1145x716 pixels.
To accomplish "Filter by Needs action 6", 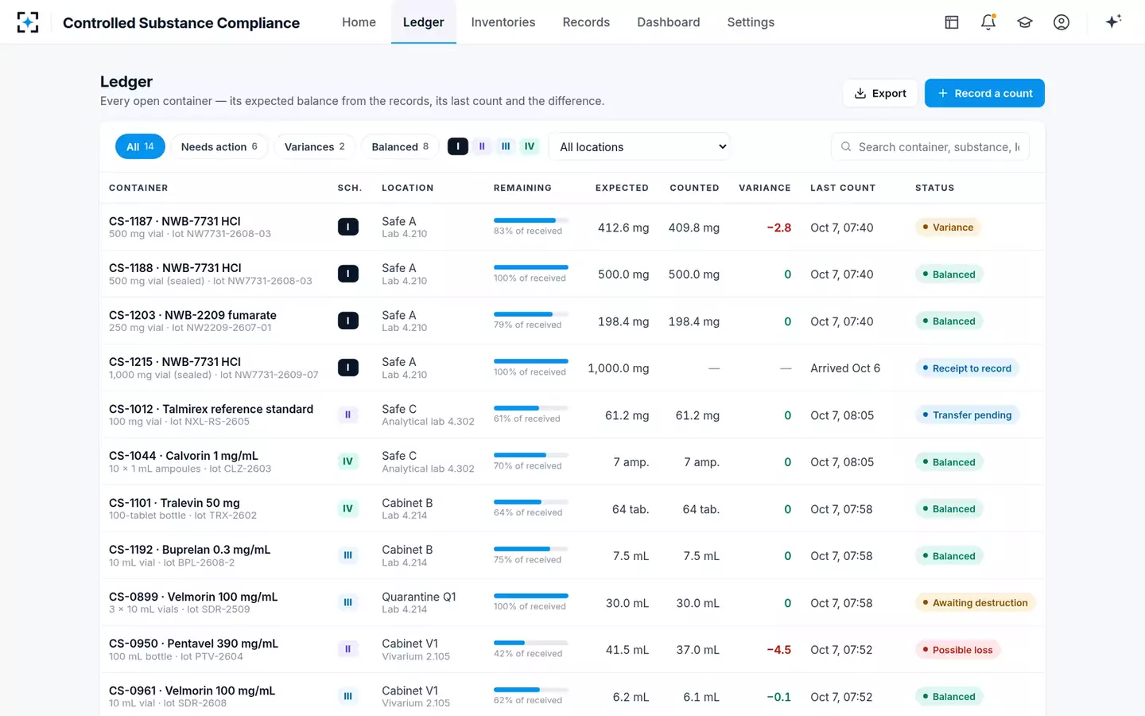I will [x=219, y=146].
